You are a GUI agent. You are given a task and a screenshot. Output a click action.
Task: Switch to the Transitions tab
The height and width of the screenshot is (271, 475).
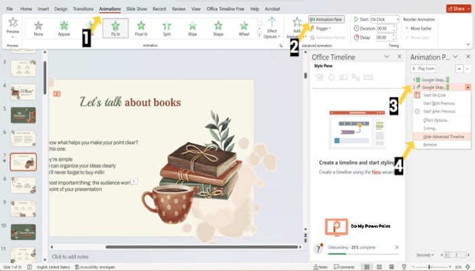click(83, 9)
